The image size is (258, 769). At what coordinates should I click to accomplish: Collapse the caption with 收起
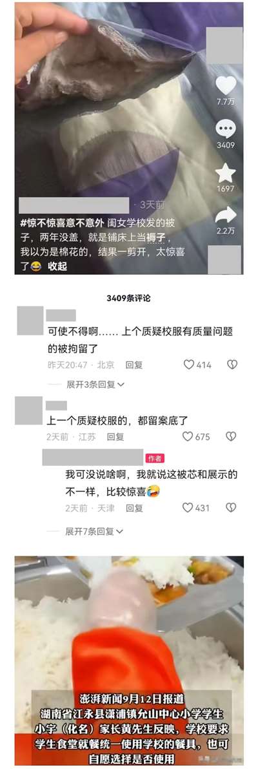[57, 266]
